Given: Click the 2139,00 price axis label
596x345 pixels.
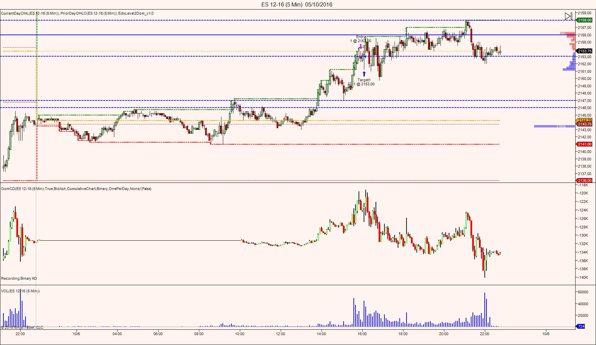Looking at the screenshot, I should click(x=584, y=159).
